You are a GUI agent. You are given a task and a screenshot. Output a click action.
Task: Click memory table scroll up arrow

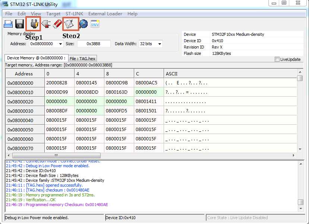click(300, 72)
